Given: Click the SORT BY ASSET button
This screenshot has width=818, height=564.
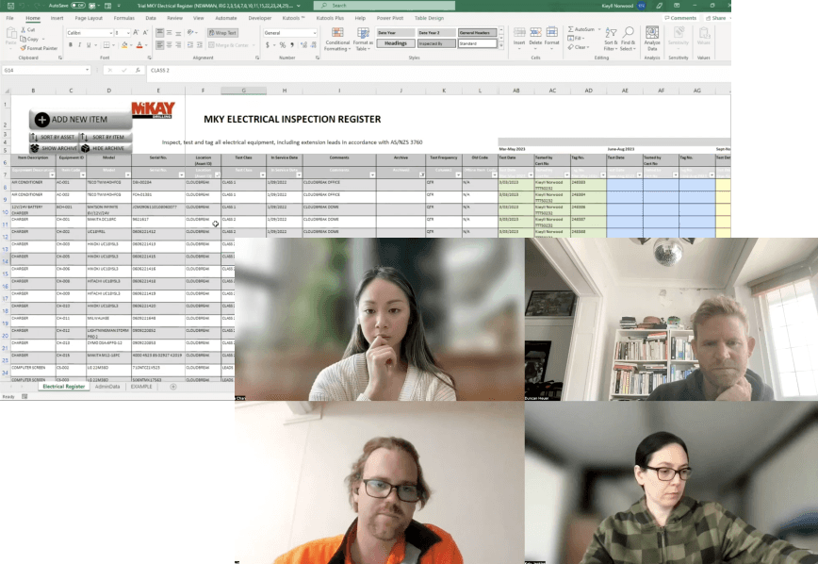Looking at the screenshot, I should click(x=54, y=137).
